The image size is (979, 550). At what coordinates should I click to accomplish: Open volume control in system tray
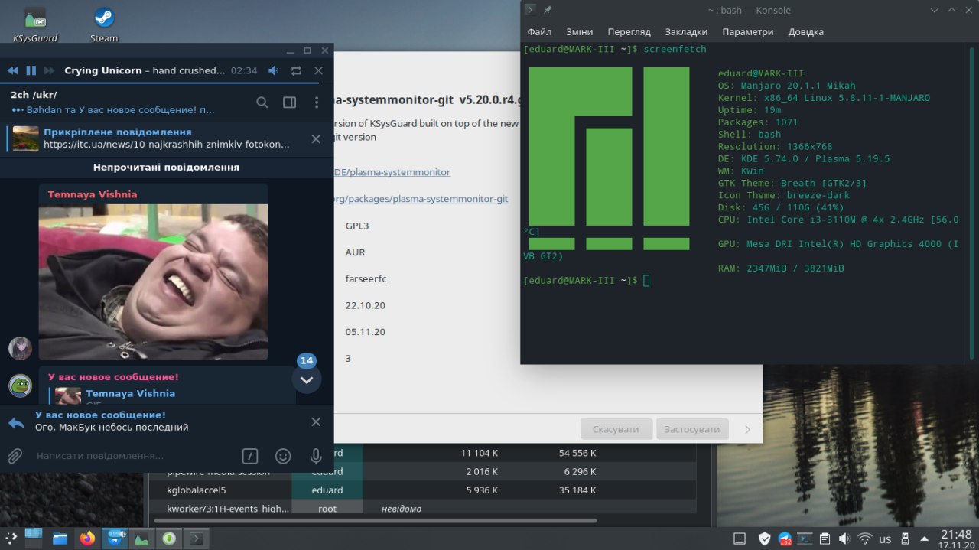tap(844, 539)
